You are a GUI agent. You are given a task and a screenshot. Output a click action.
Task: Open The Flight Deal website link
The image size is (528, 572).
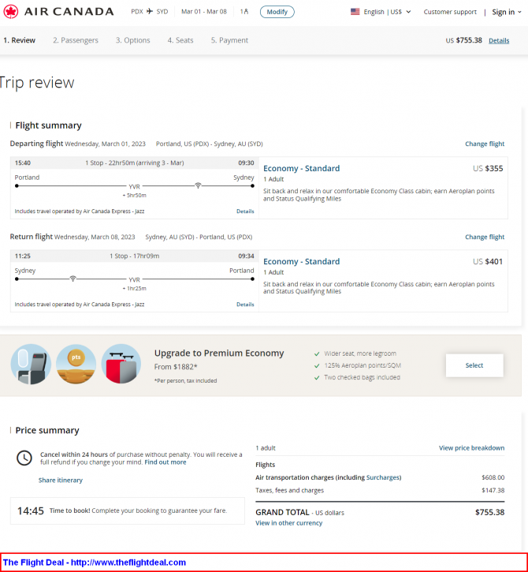coord(128,563)
